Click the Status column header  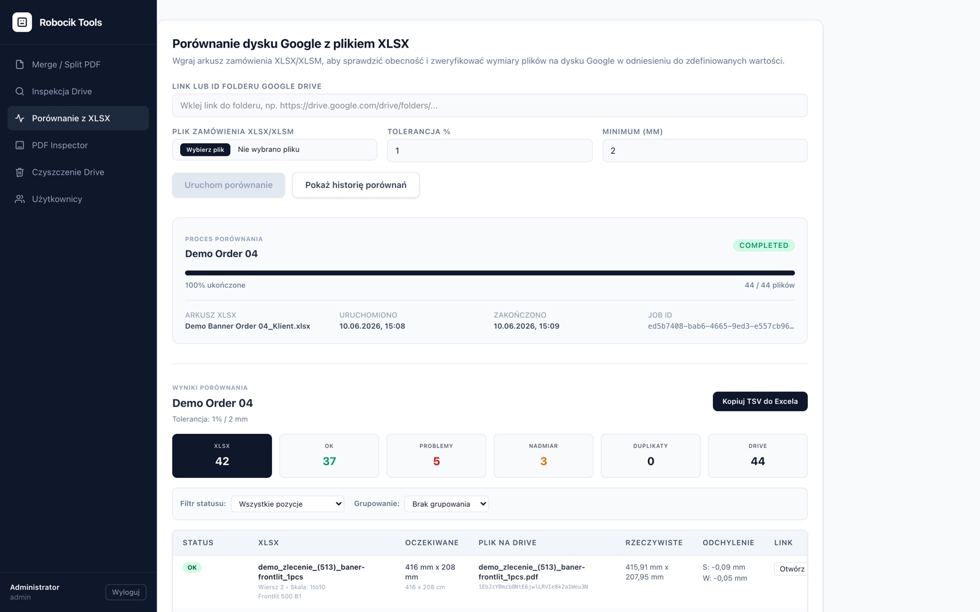pyautogui.click(x=198, y=543)
